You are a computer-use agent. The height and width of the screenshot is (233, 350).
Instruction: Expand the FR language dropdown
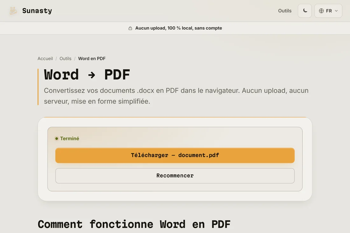pos(328,11)
